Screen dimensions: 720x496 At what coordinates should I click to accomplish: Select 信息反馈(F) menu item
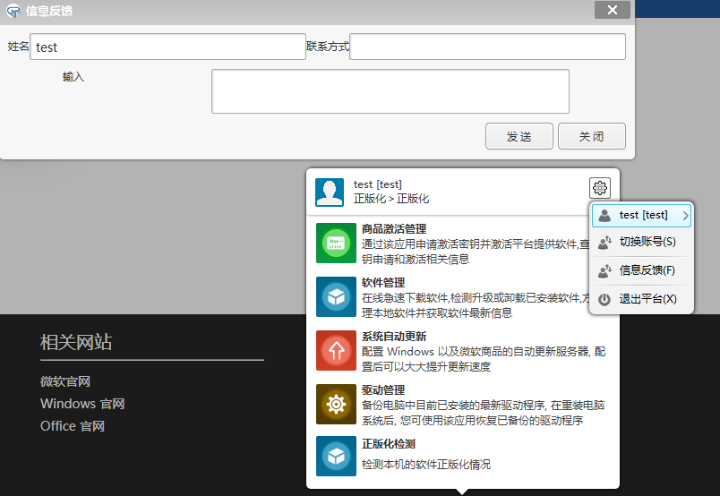pyautogui.click(x=647, y=270)
